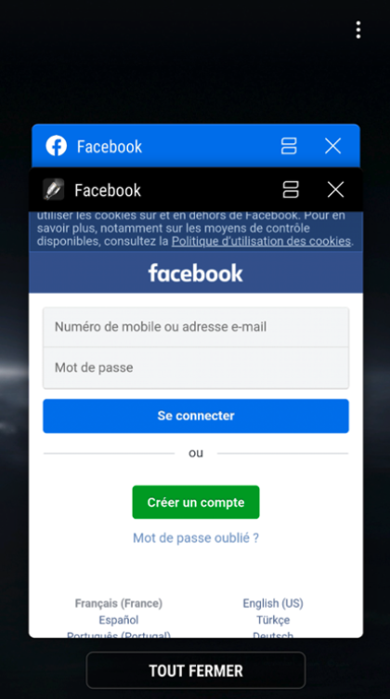Open Mot de passe oublié ? link
Image resolution: width=390 pixels, height=699 pixels.
(196, 538)
